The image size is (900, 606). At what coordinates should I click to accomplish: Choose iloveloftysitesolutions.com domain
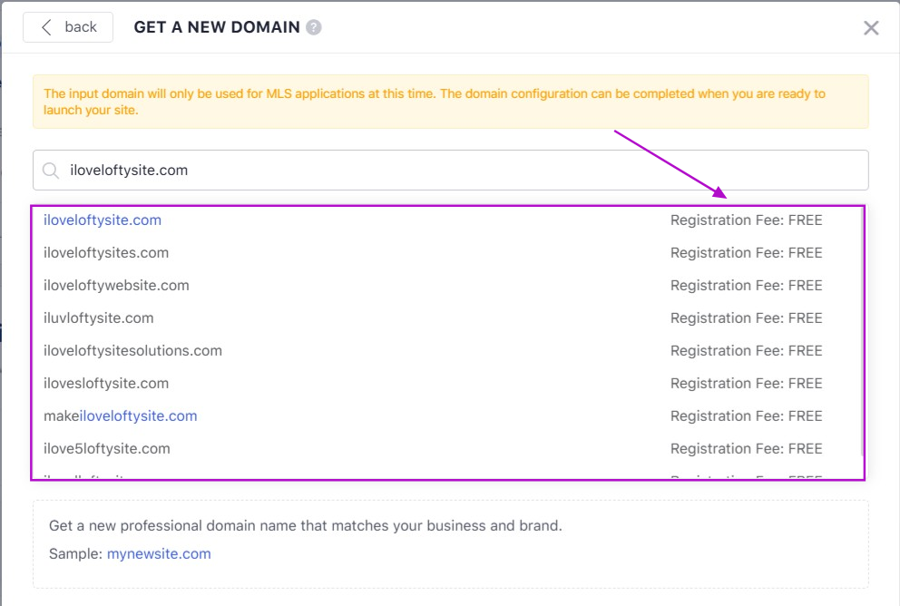click(x=132, y=351)
